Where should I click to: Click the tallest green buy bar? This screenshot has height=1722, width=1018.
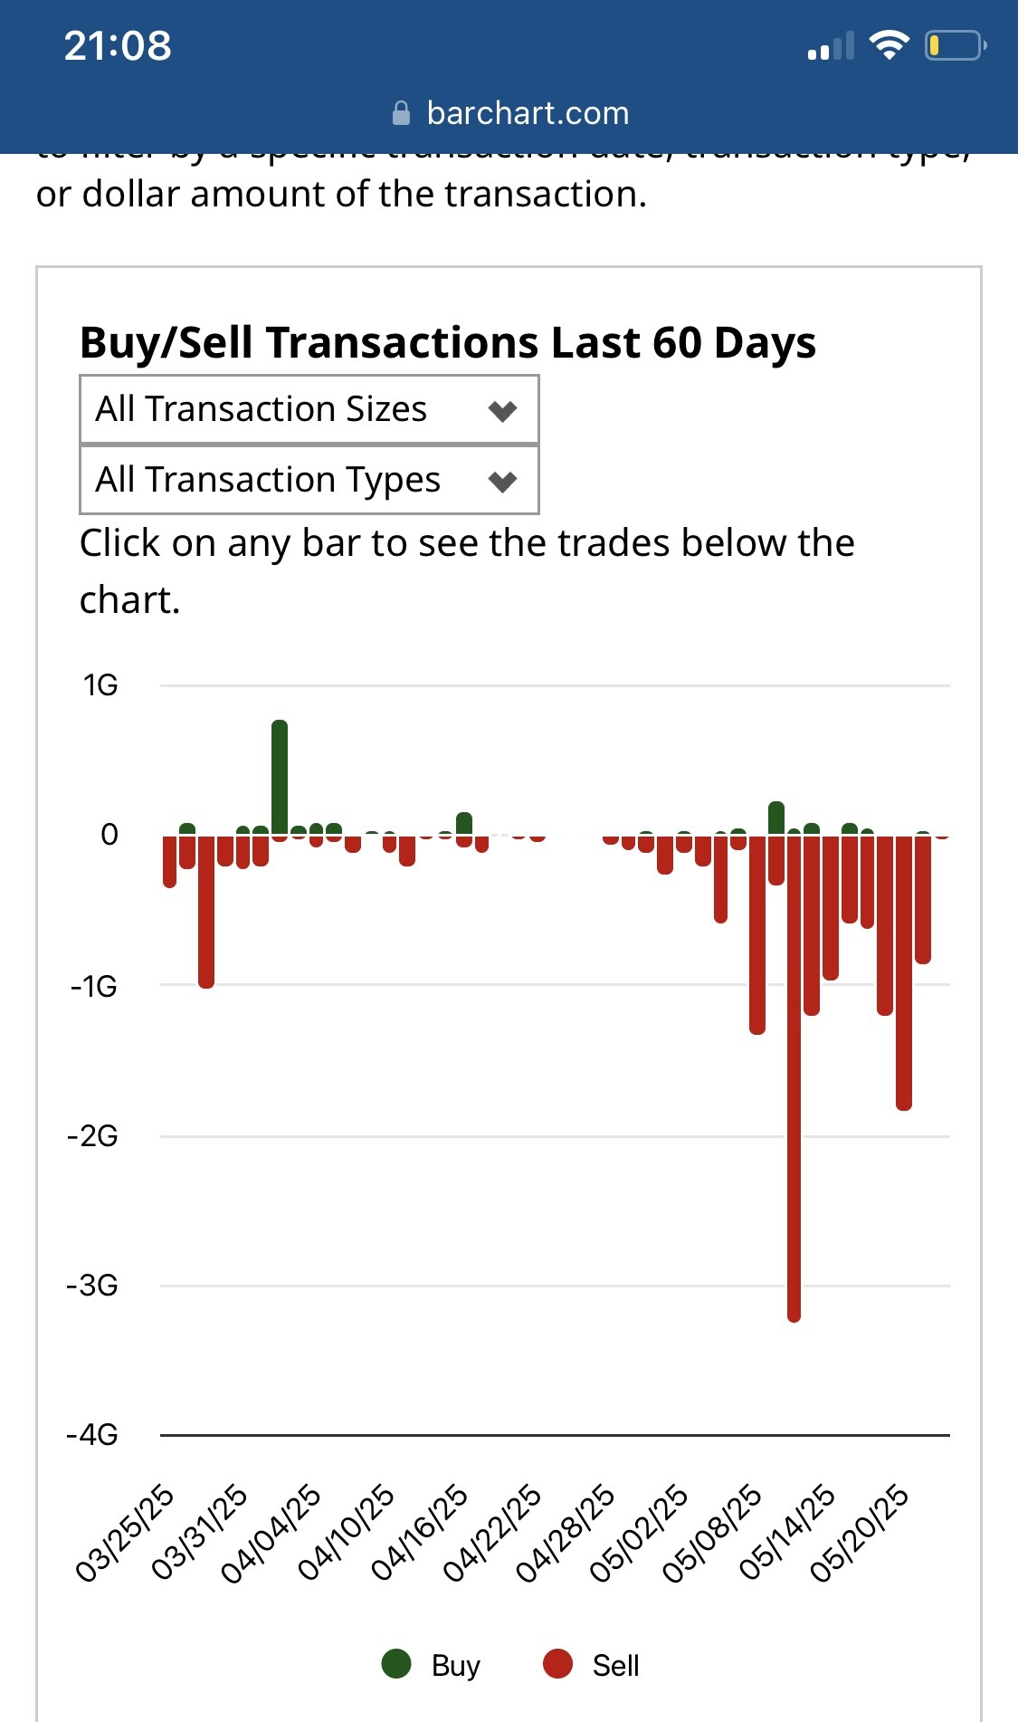280,777
